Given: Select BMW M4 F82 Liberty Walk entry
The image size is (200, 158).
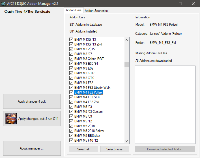Looking at the screenshot, I should click(92, 88).
